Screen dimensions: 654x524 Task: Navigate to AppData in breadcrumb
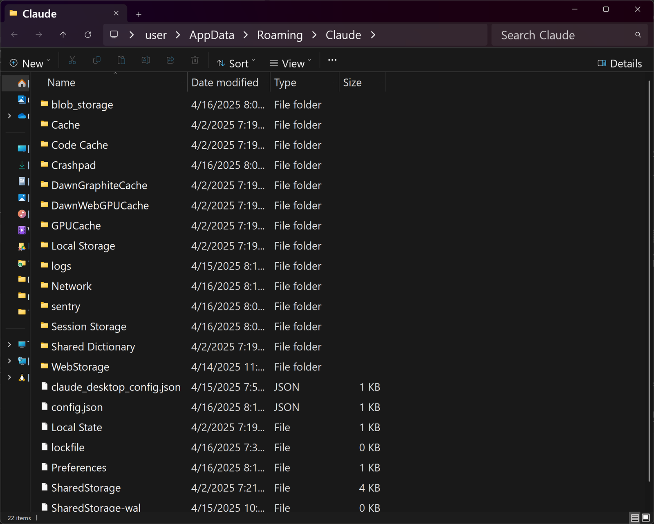pyautogui.click(x=212, y=35)
